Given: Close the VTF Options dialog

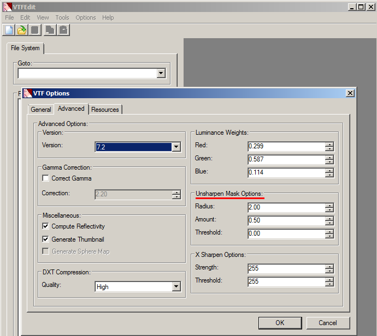Looking at the screenshot, I should tap(350, 93).
